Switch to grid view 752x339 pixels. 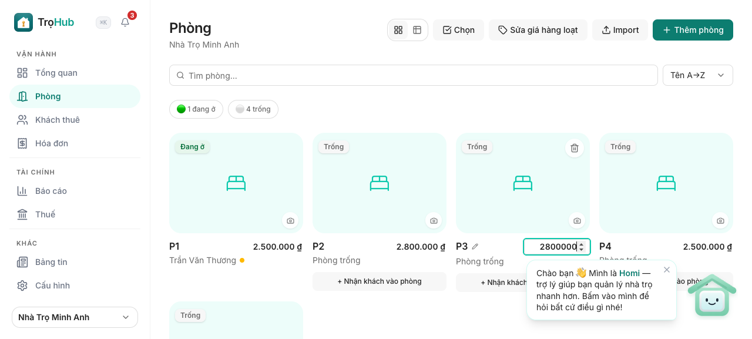[x=398, y=30]
